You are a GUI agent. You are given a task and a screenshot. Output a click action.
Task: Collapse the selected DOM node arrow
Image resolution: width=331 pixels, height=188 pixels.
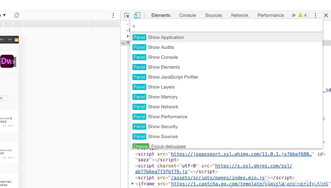tap(128, 43)
